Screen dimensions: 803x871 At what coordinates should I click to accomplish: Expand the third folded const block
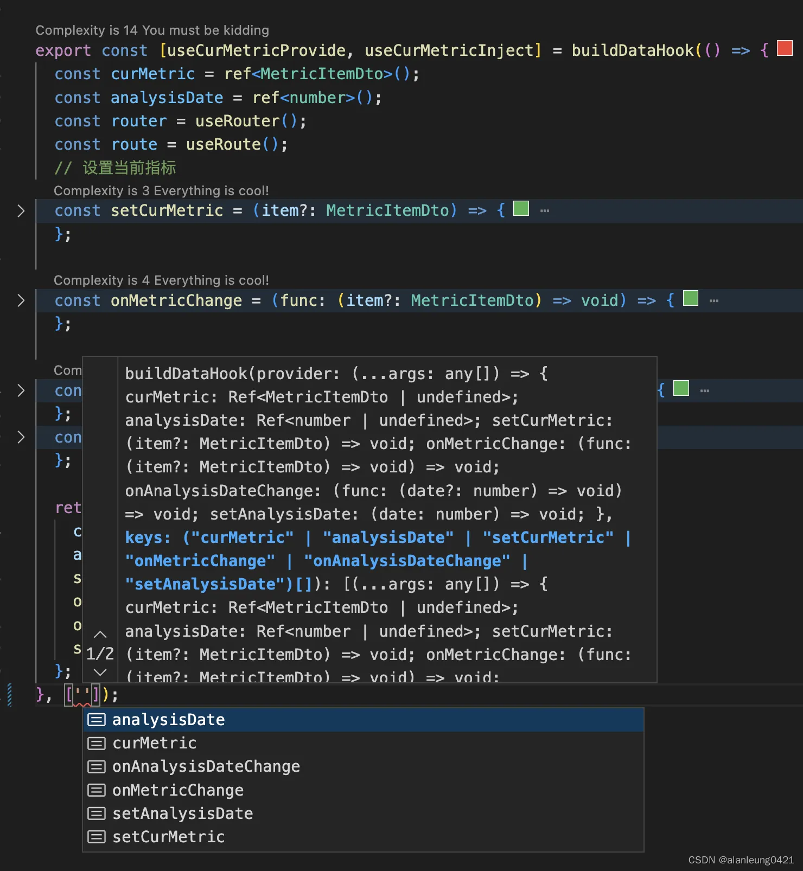coord(21,390)
